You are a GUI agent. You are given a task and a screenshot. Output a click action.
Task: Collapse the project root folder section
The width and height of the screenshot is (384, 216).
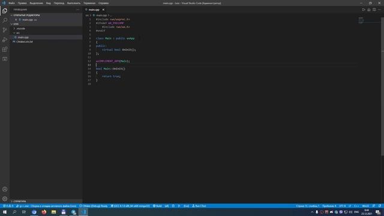[x=46, y=24]
